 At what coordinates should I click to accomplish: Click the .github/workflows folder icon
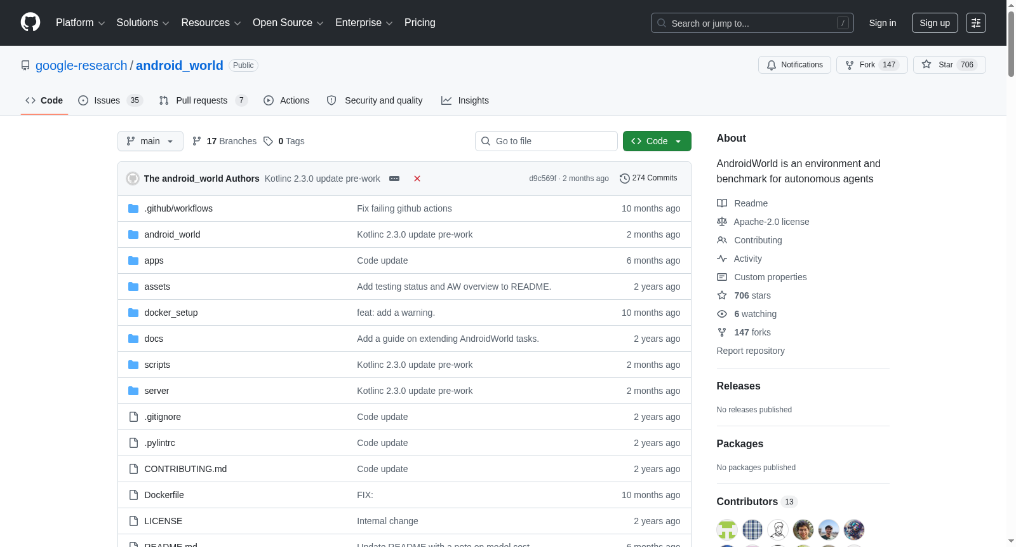(133, 208)
